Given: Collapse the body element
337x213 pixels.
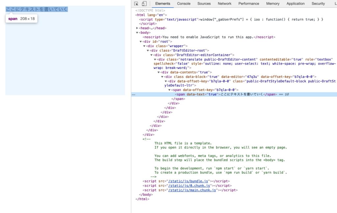Looking at the screenshot, I should (137, 32).
